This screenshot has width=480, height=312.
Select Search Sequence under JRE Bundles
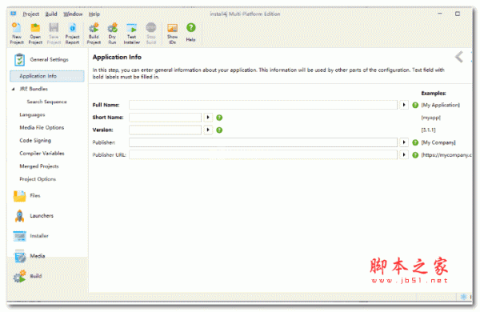pos(46,102)
